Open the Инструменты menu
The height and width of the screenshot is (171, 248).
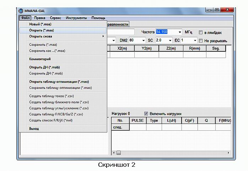tap(76, 18)
